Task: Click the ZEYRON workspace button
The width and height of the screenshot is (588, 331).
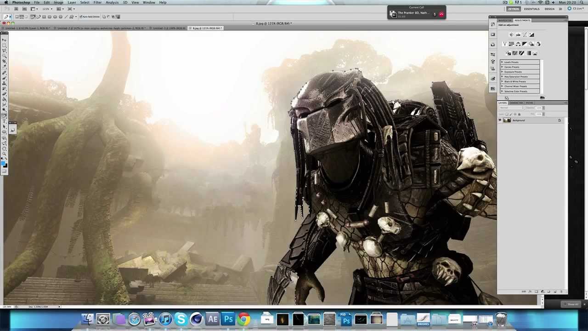Action: pos(514,9)
